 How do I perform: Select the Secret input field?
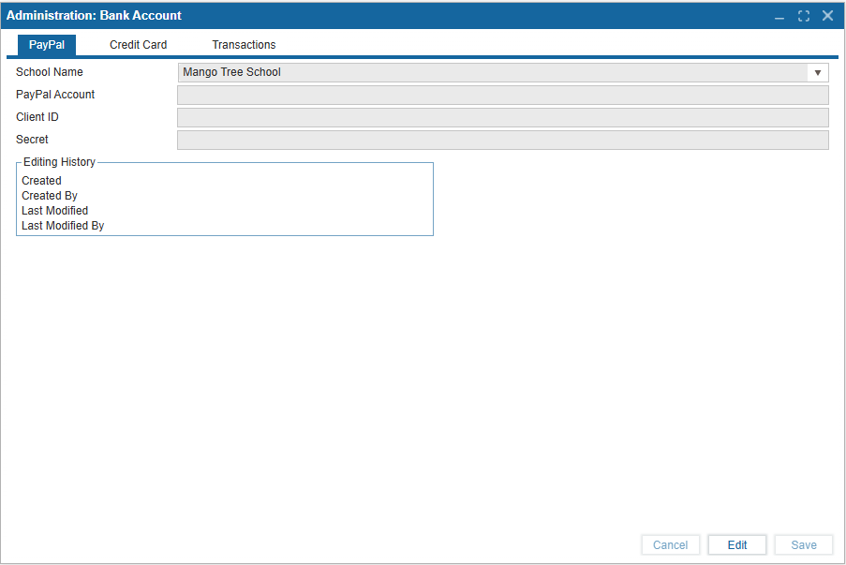502,140
